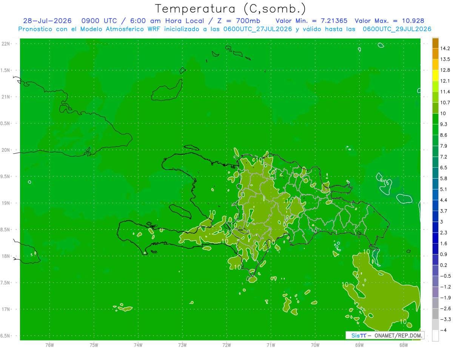Click the colorbar value "7.2"
This screenshot has height=350, width=453.
click(445, 157)
